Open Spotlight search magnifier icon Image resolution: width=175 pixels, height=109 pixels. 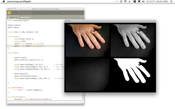[x=171, y=1]
